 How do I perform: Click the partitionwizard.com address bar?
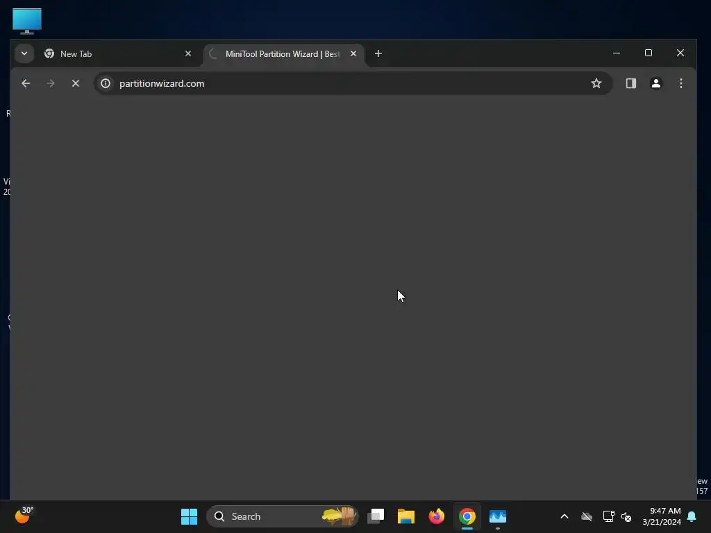tap(352, 83)
